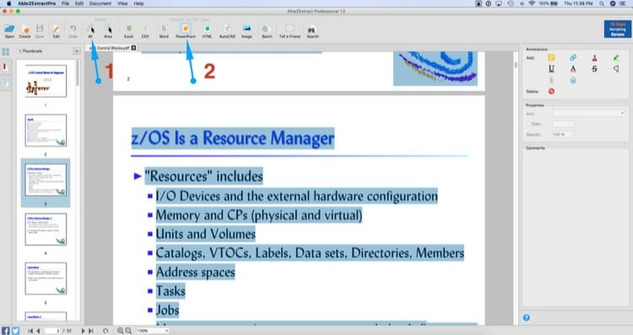This screenshot has width=633, height=335.
Task: Open the Document menu
Action: (x=100, y=3)
